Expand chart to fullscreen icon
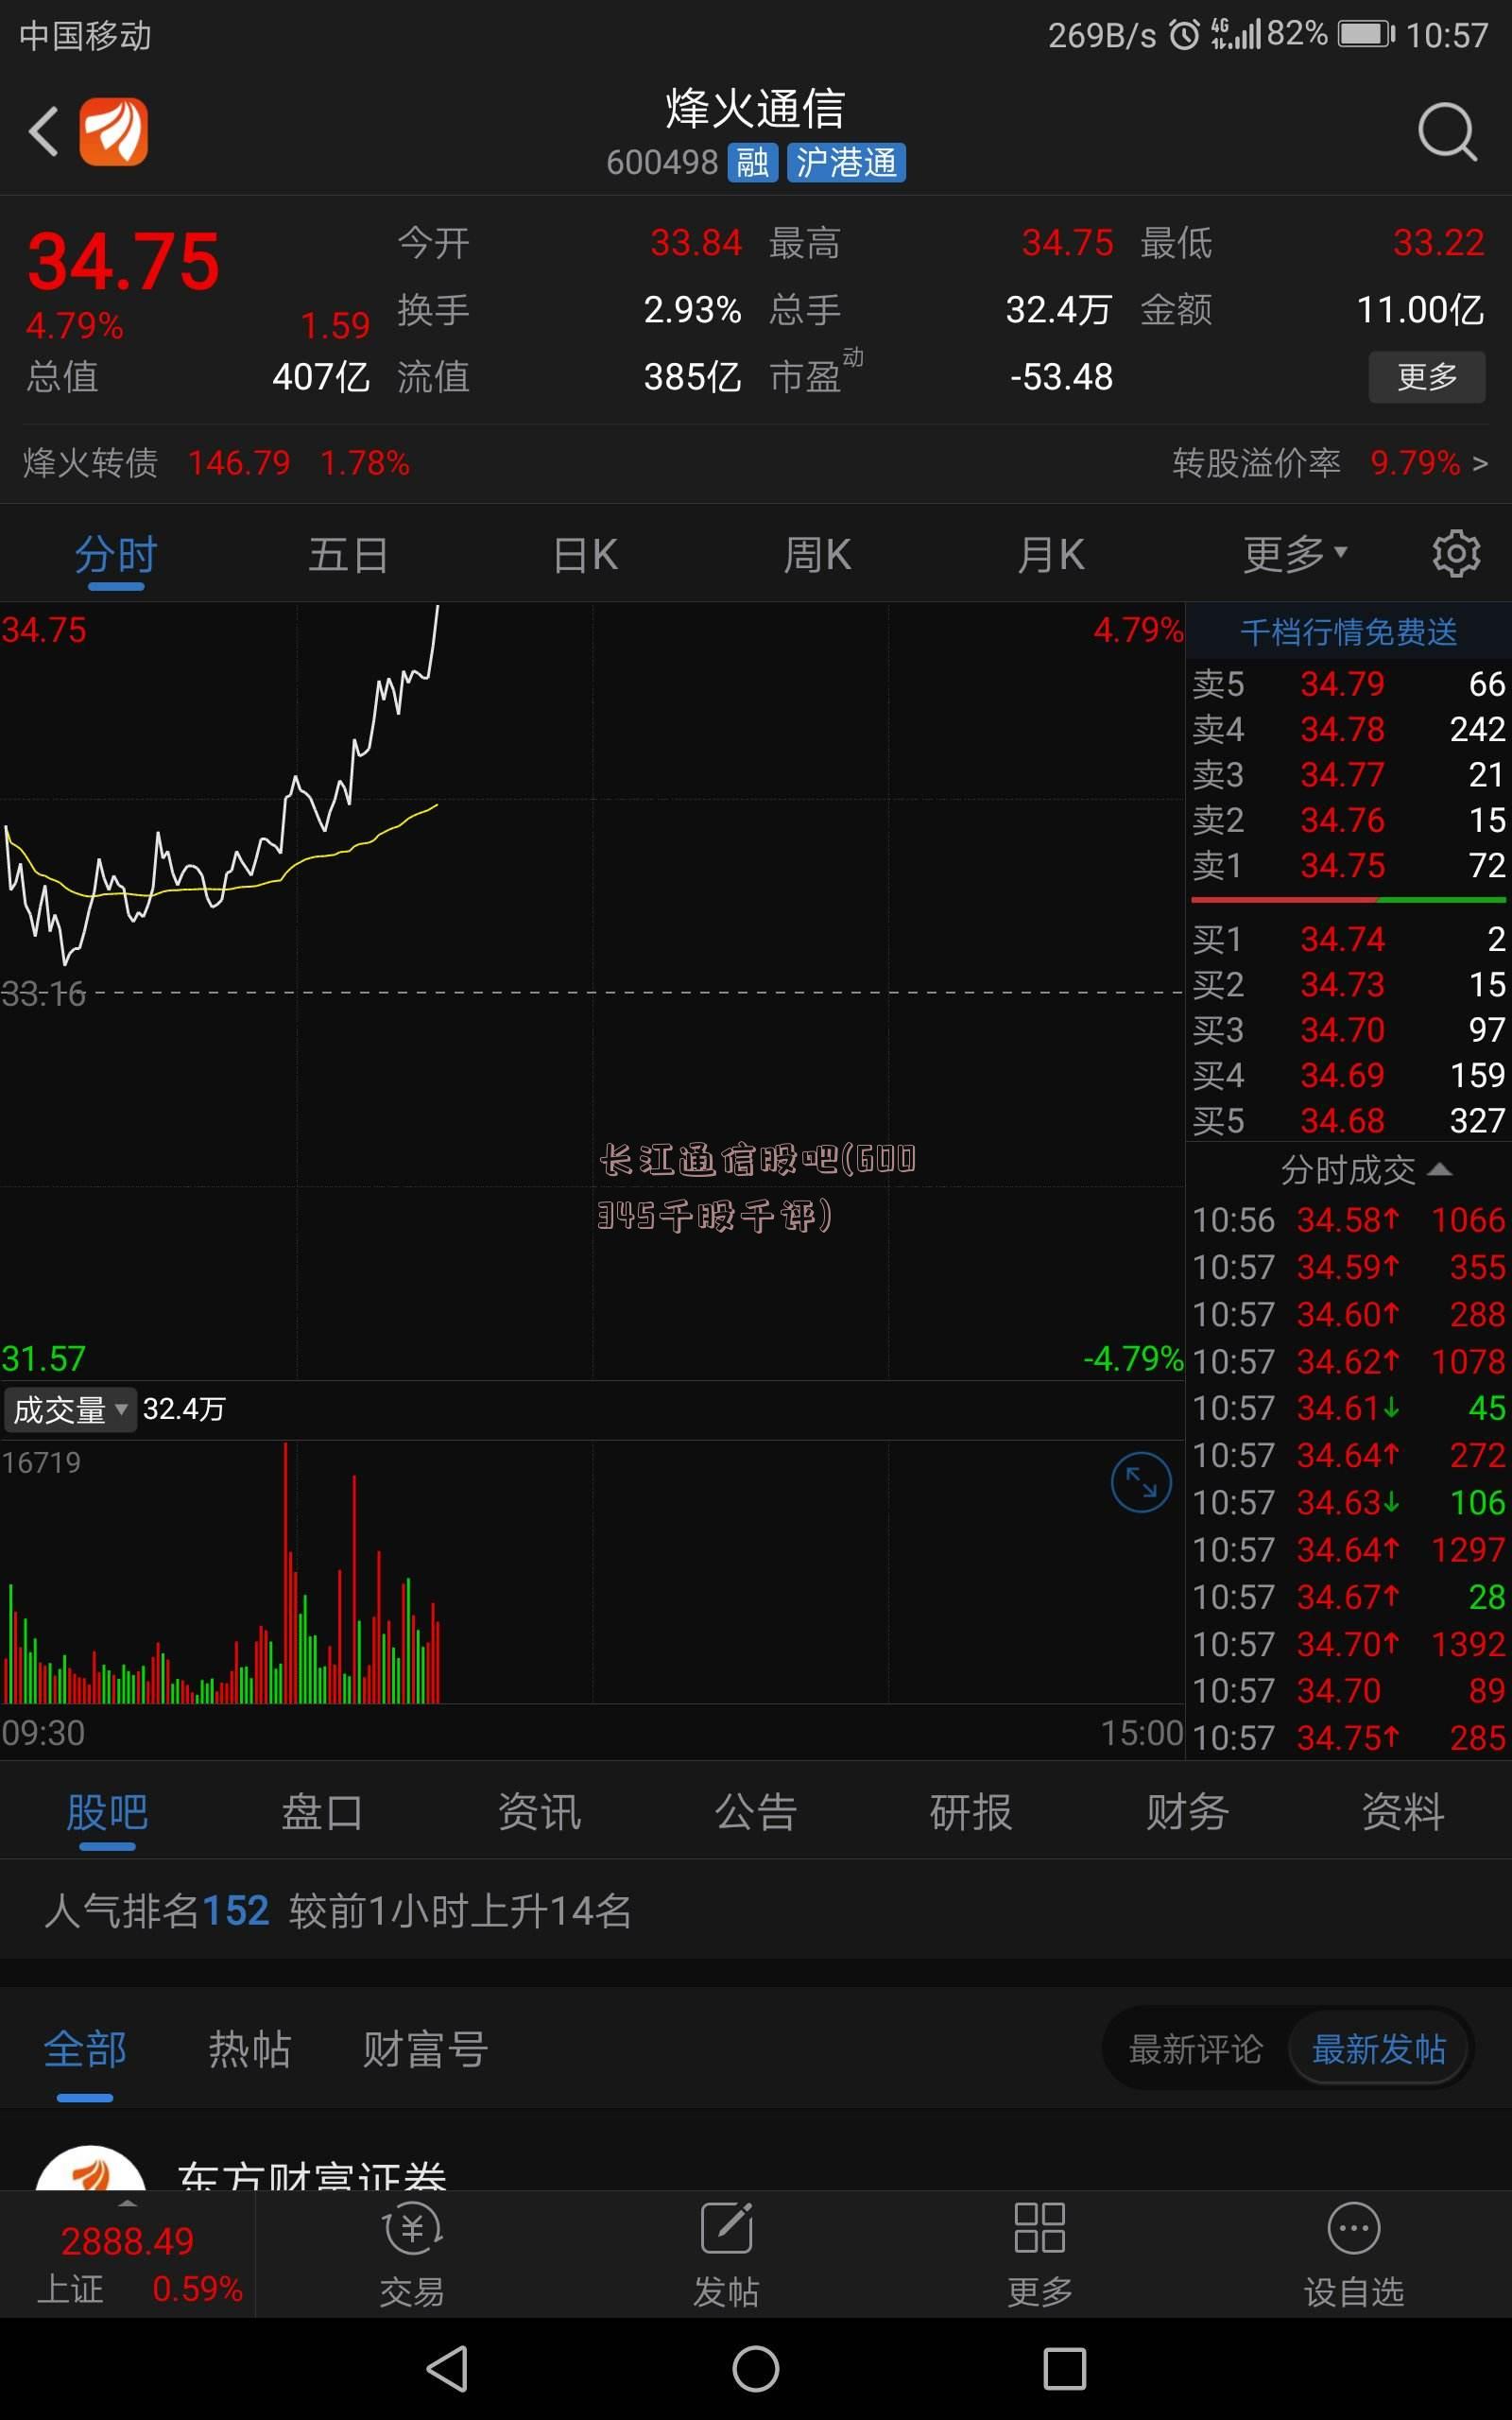1512x2420 pixels. 1141,1482
